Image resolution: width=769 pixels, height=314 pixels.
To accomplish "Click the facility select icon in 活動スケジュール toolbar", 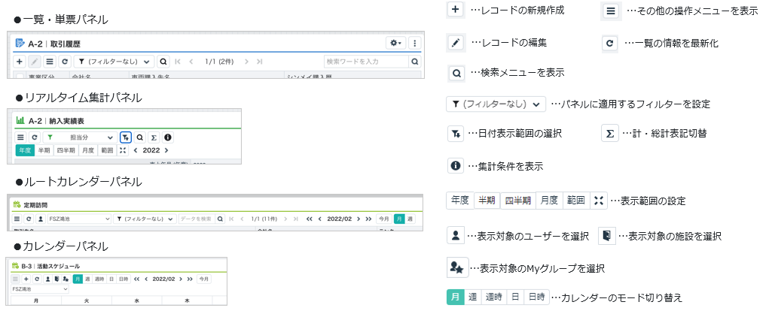I will [56, 279].
